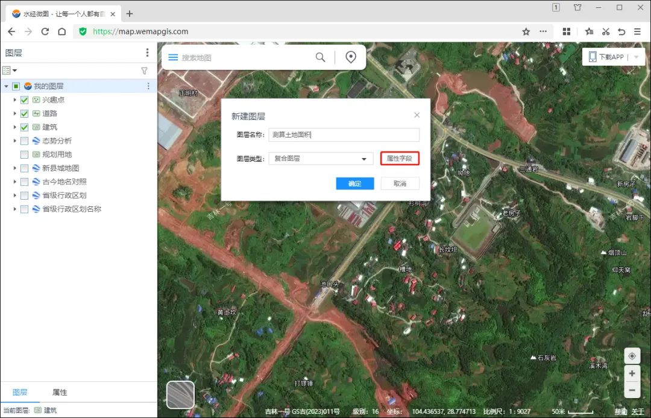This screenshot has width=651, height=418.
Task: Open the 我的图层 row options menu
Action: coord(148,86)
